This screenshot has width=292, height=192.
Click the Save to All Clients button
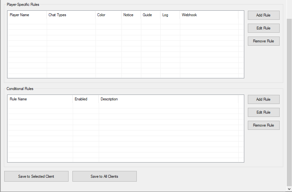pyautogui.click(x=104, y=176)
